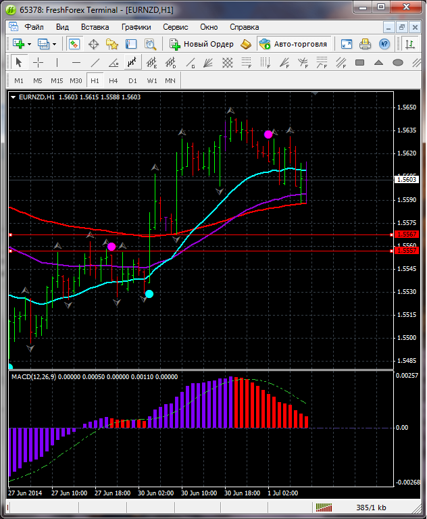Draw a Triangle shape tool
The height and width of the screenshot is (519, 427).
(378, 62)
